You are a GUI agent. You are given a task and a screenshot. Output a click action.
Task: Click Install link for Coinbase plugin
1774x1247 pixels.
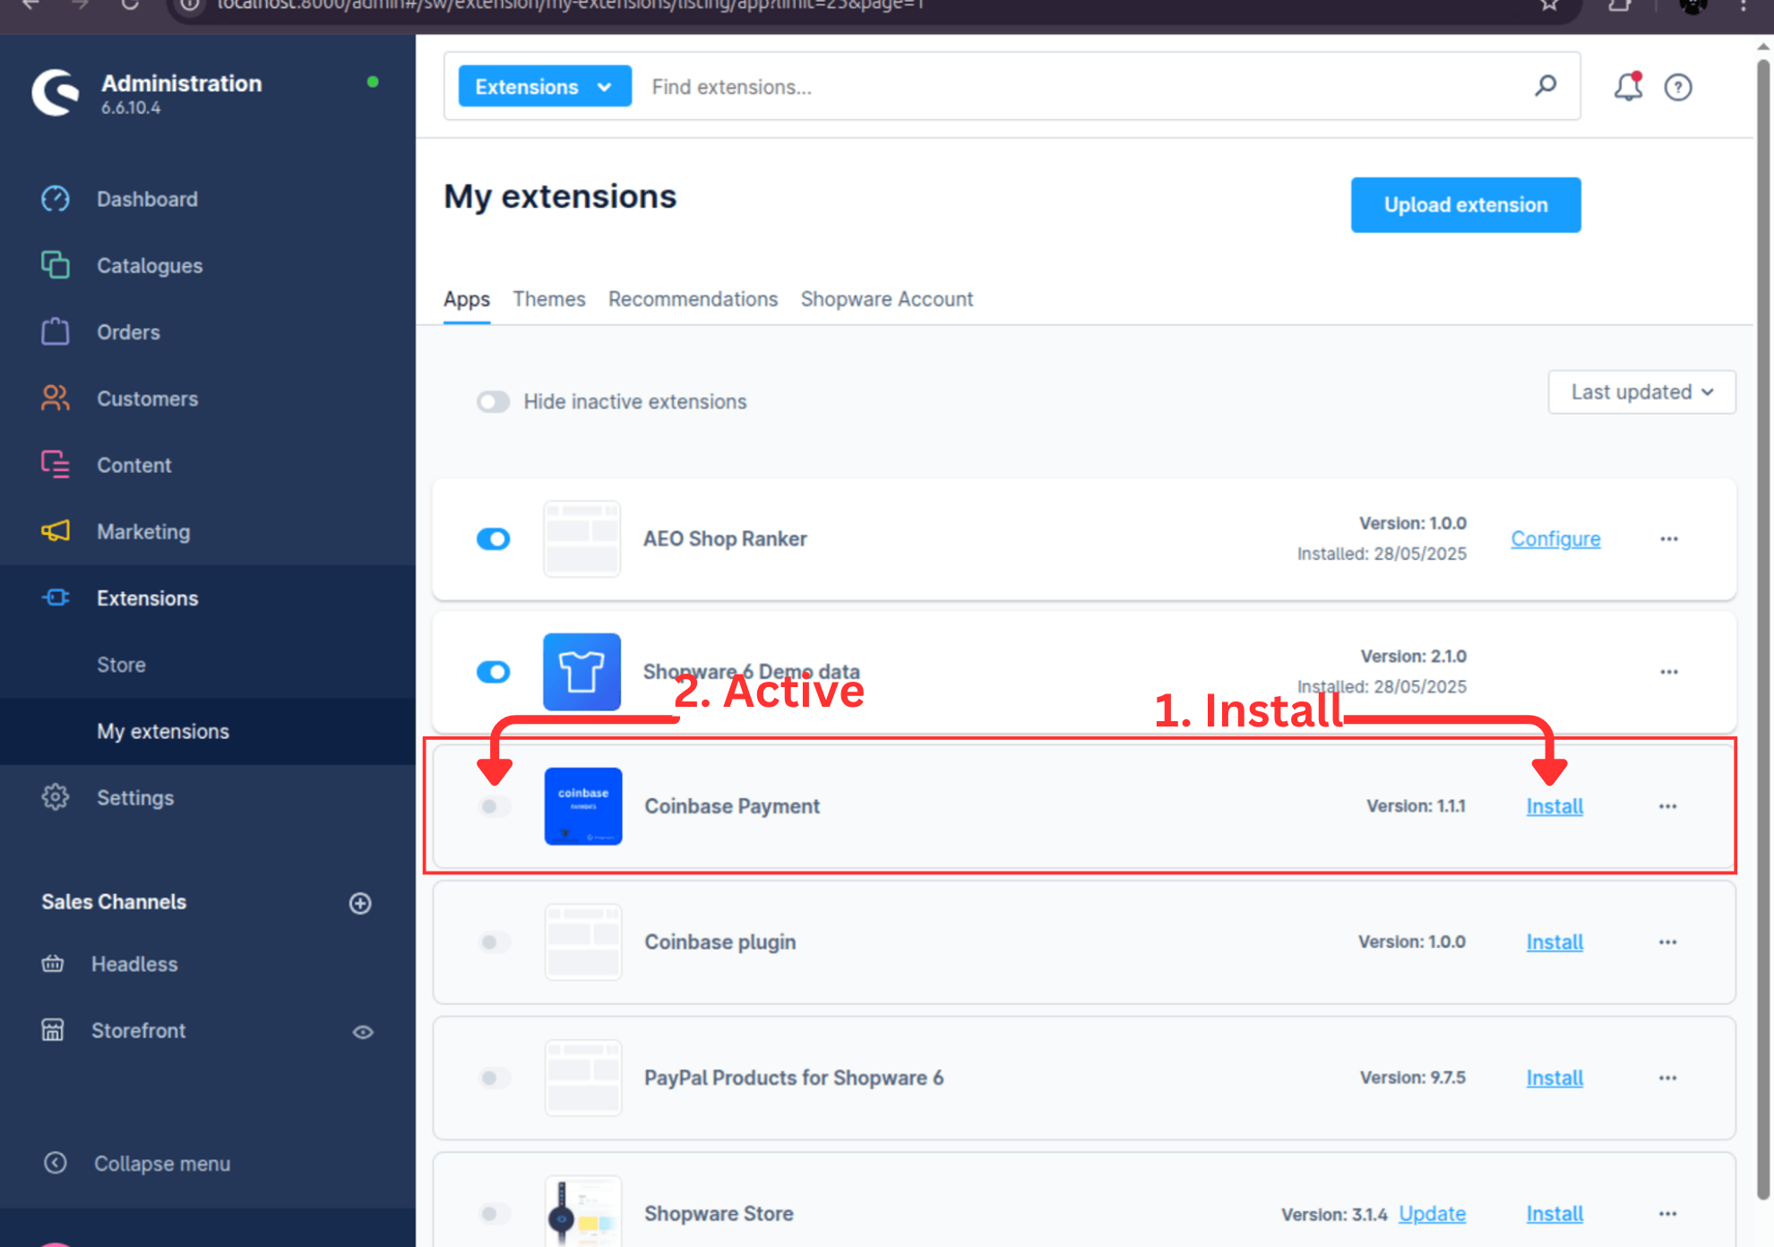(x=1554, y=942)
